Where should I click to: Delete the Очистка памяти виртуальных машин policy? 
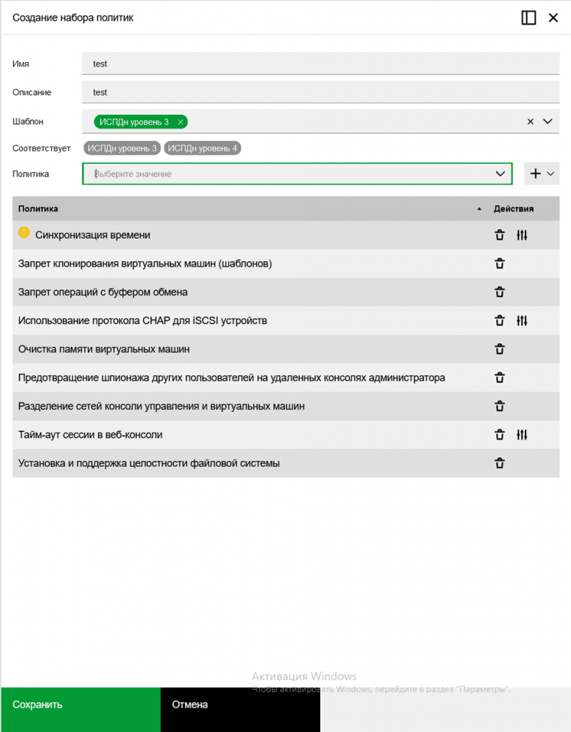coord(500,350)
